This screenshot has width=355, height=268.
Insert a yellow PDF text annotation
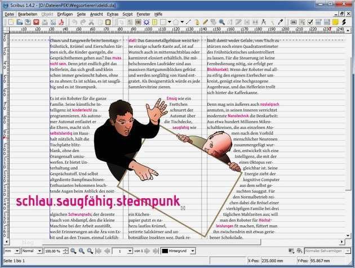tap(335, 22)
